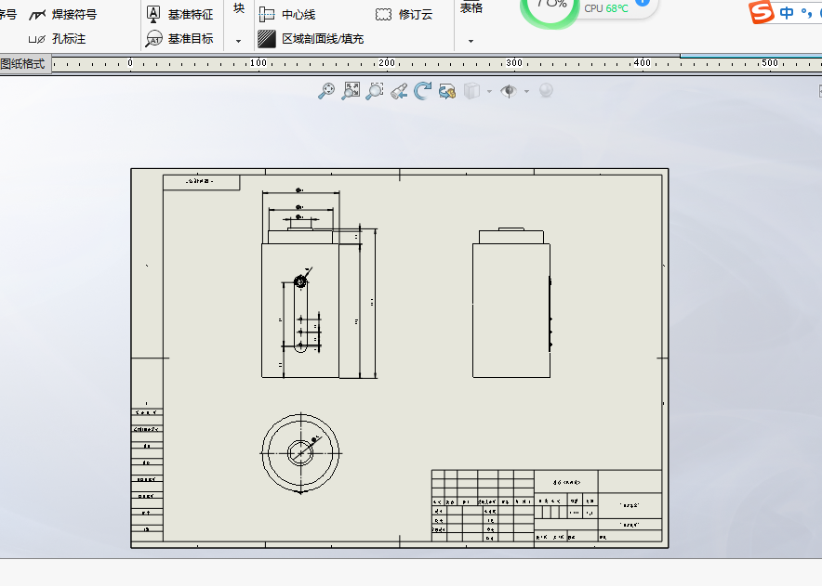Click the Zoom to Fit icon
822x586 pixels.
coord(350,90)
